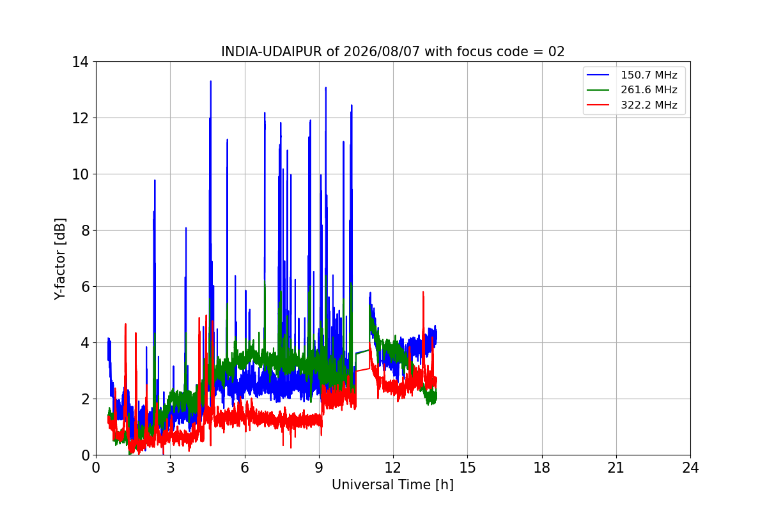Click the Universal Time [h] axis label
The image size is (767, 511).
[392, 485]
